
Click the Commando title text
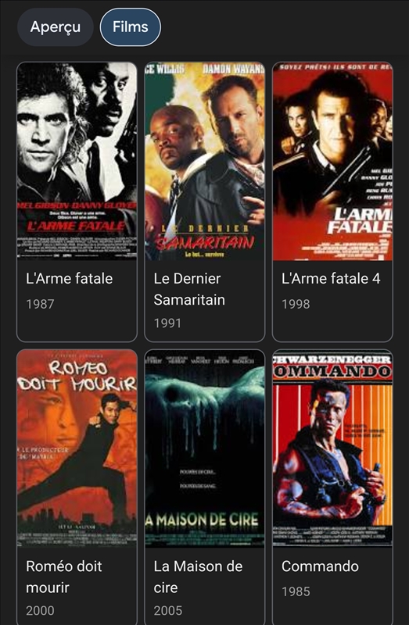(320, 566)
